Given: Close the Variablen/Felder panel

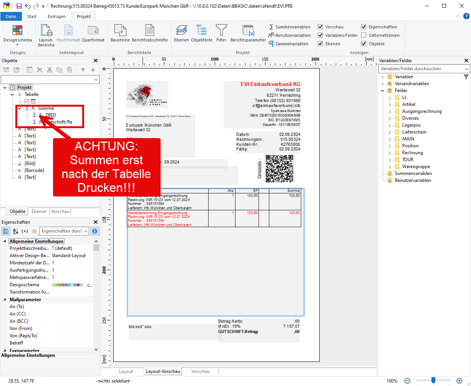Looking at the screenshot, I should click(466, 61).
